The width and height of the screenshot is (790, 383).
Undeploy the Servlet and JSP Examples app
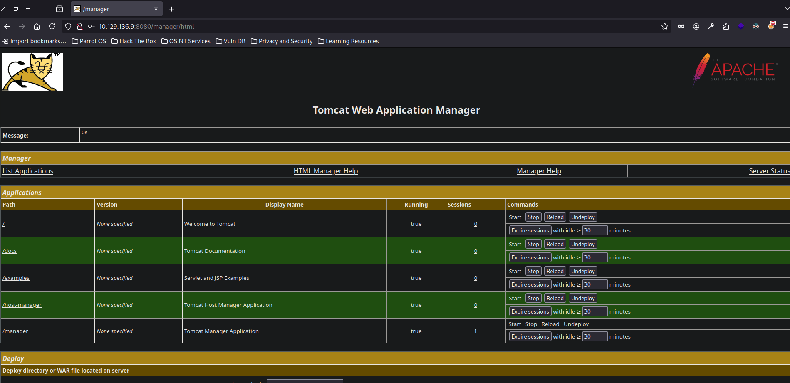pyautogui.click(x=583, y=271)
